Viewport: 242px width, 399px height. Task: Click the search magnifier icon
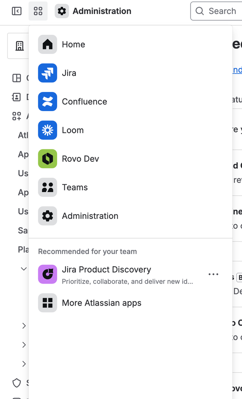[200, 11]
